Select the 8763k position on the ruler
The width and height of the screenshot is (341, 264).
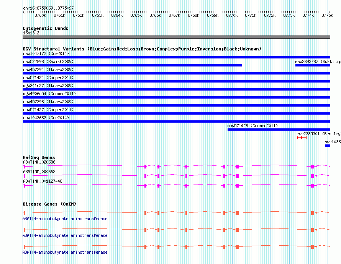coord(98,15)
